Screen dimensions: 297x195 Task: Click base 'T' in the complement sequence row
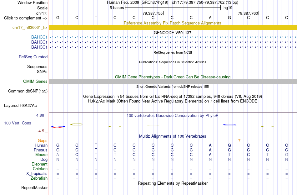tap(96, 18)
